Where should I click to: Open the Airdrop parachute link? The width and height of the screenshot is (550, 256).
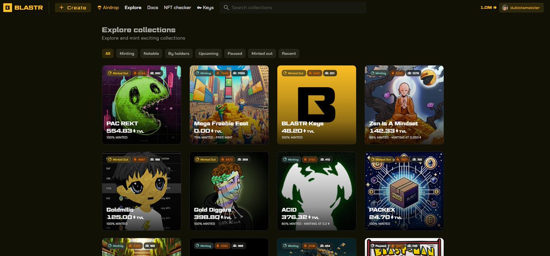pyautogui.click(x=108, y=7)
